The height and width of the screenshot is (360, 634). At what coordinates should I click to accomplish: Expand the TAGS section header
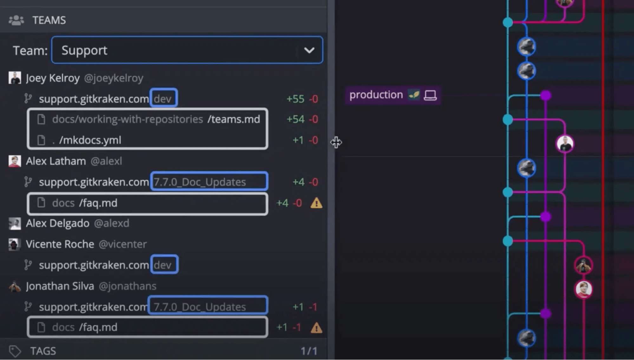pyautogui.click(x=43, y=351)
